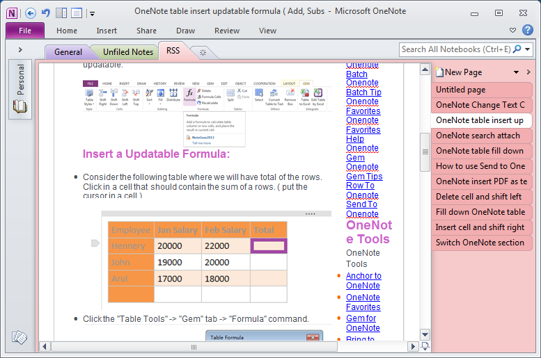541x358 pixels.
Task: Collapse the page tabs pane
Action: (528, 72)
